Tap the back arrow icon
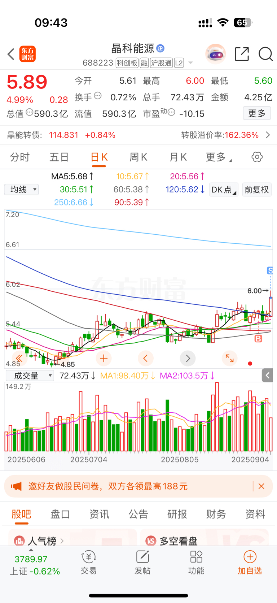Viewport: 277px width, 603px height. pos(11,54)
